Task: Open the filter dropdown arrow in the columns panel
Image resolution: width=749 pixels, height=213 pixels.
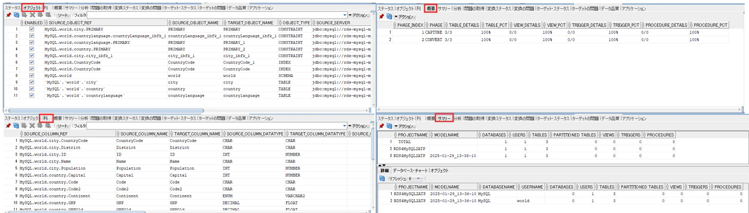Action: (x=345, y=126)
